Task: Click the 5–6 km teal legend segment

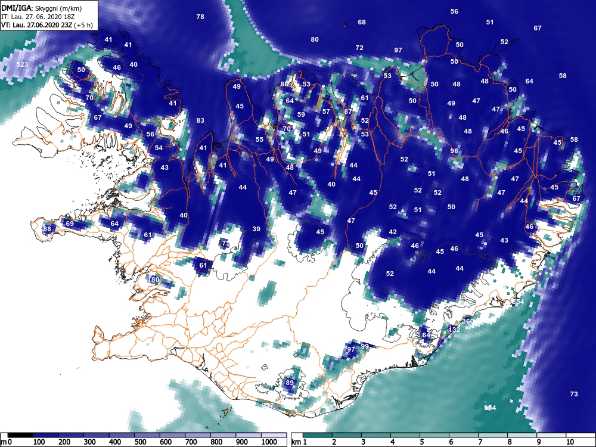Action: (434, 435)
